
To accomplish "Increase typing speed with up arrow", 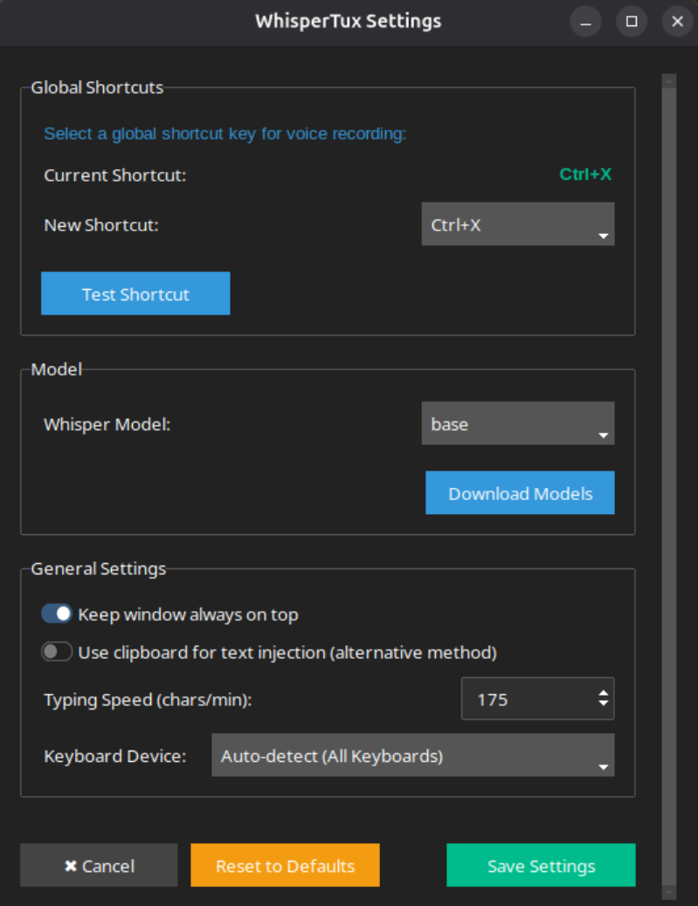I will [x=603, y=693].
